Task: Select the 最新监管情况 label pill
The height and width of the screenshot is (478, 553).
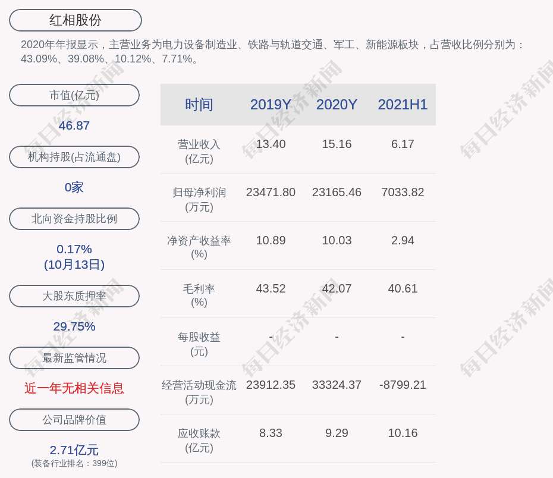Action: (74, 358)
